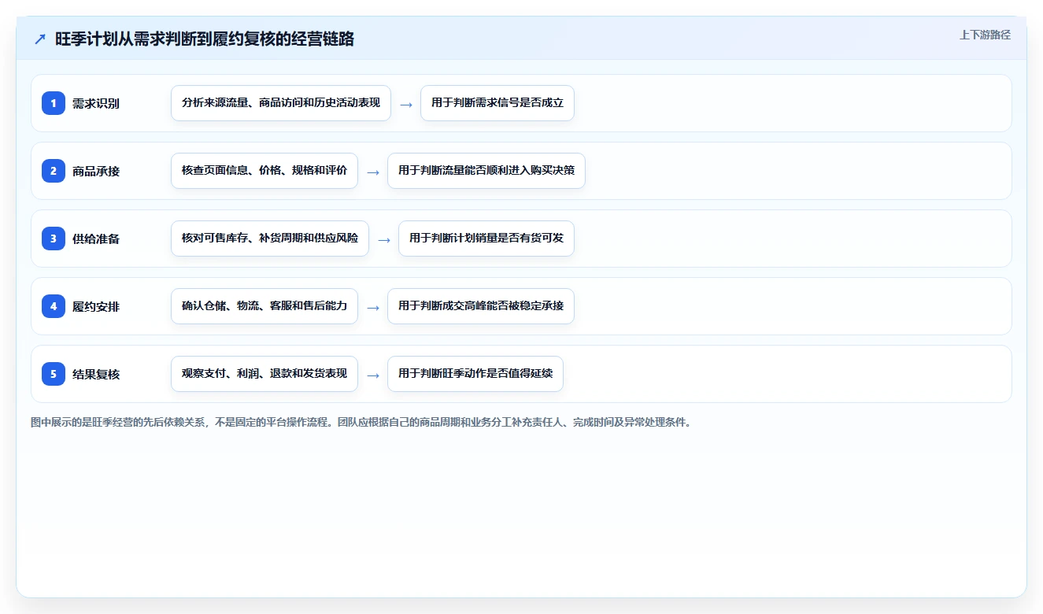
Task: Click the box 用于判断计划销量是否有货可发
Action: 486,239
